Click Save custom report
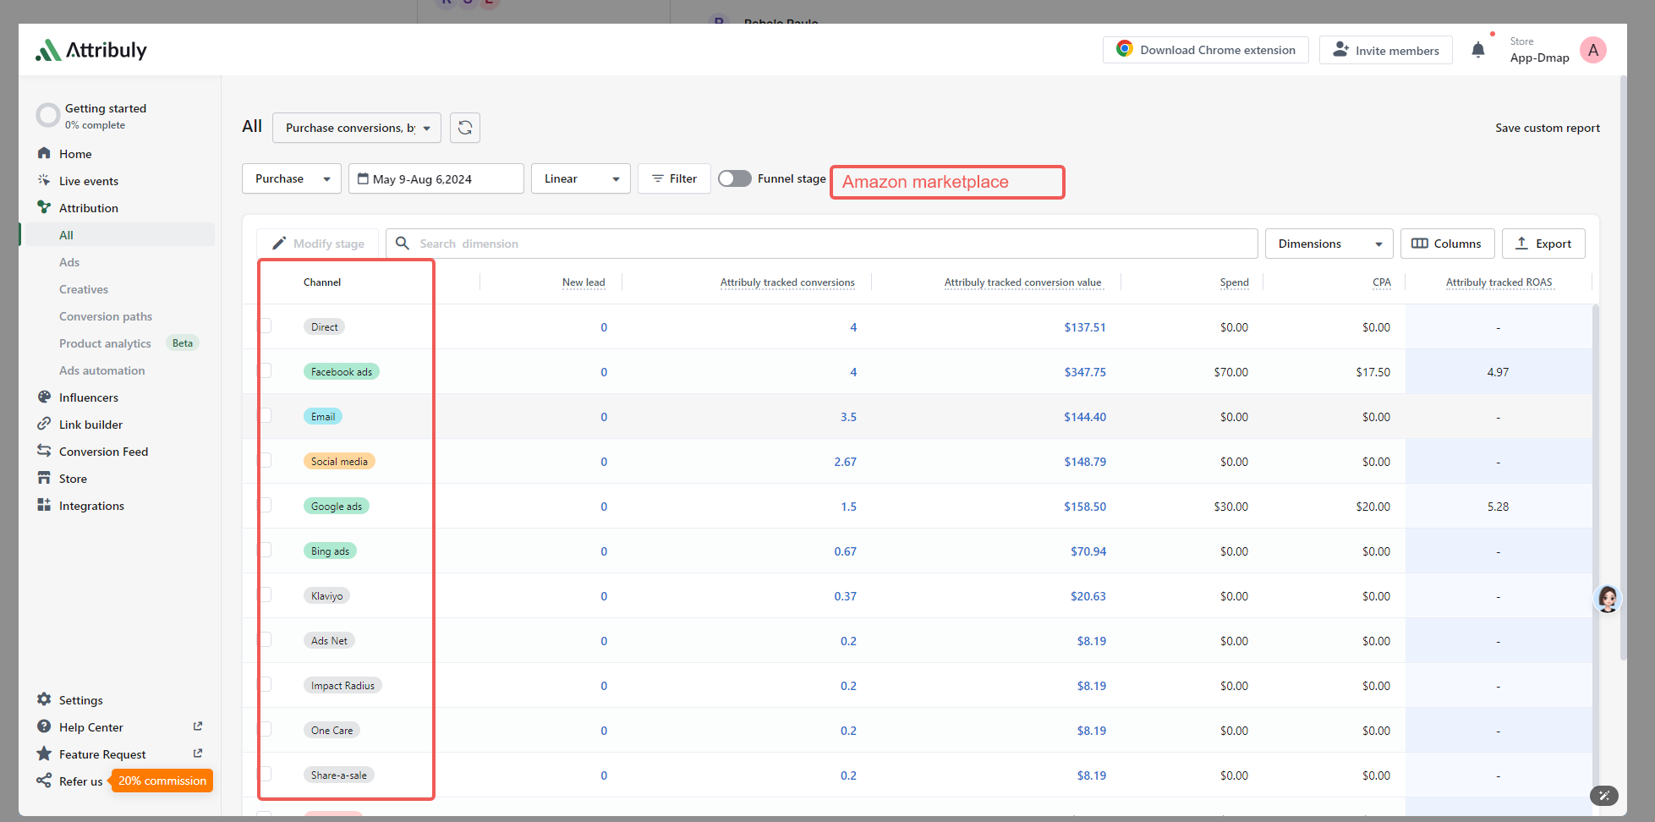The width and height of the screenshot is (1655, 822). click(x=1548, y=128)
